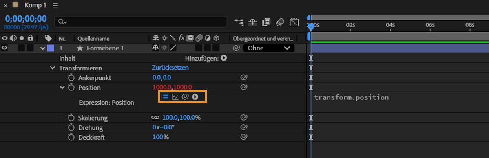Click the Drehung stopwatch
This screenshot has height=158, width=489.
coord(71,127)
